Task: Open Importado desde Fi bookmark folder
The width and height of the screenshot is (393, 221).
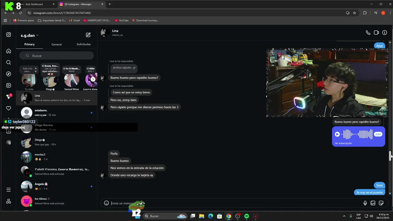Action: [x=52, y=20]
